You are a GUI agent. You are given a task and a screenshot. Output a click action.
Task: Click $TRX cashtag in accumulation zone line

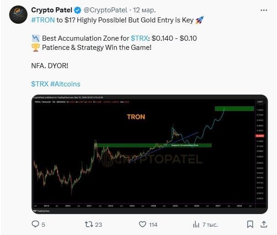click(139, 38)
